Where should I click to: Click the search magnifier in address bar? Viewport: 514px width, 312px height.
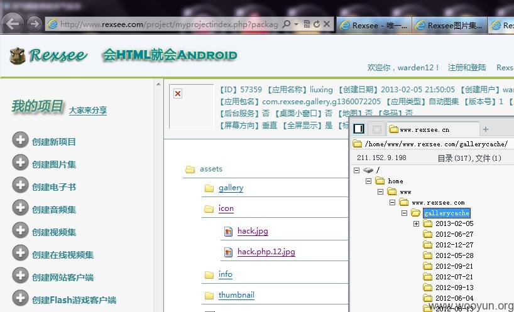pyautogui.click(x=286, y=24)
